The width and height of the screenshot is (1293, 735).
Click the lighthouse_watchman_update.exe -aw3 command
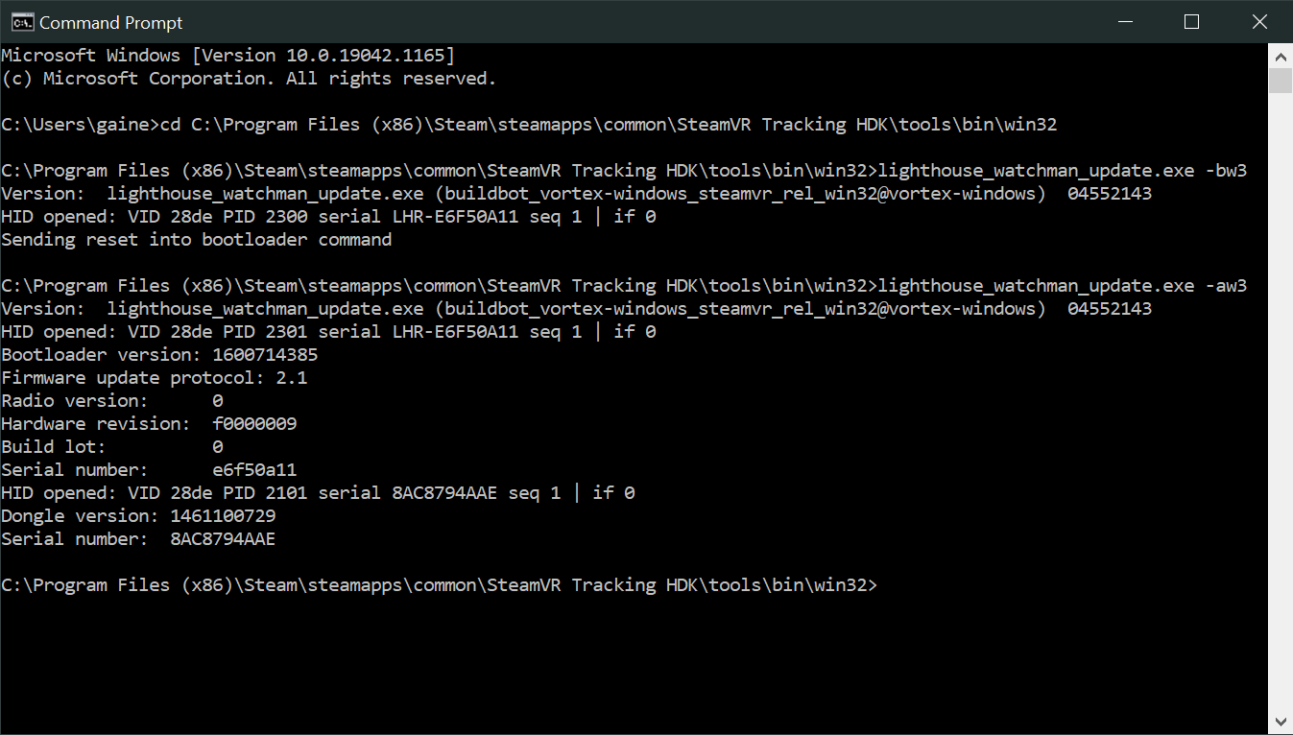(1062, 286)
